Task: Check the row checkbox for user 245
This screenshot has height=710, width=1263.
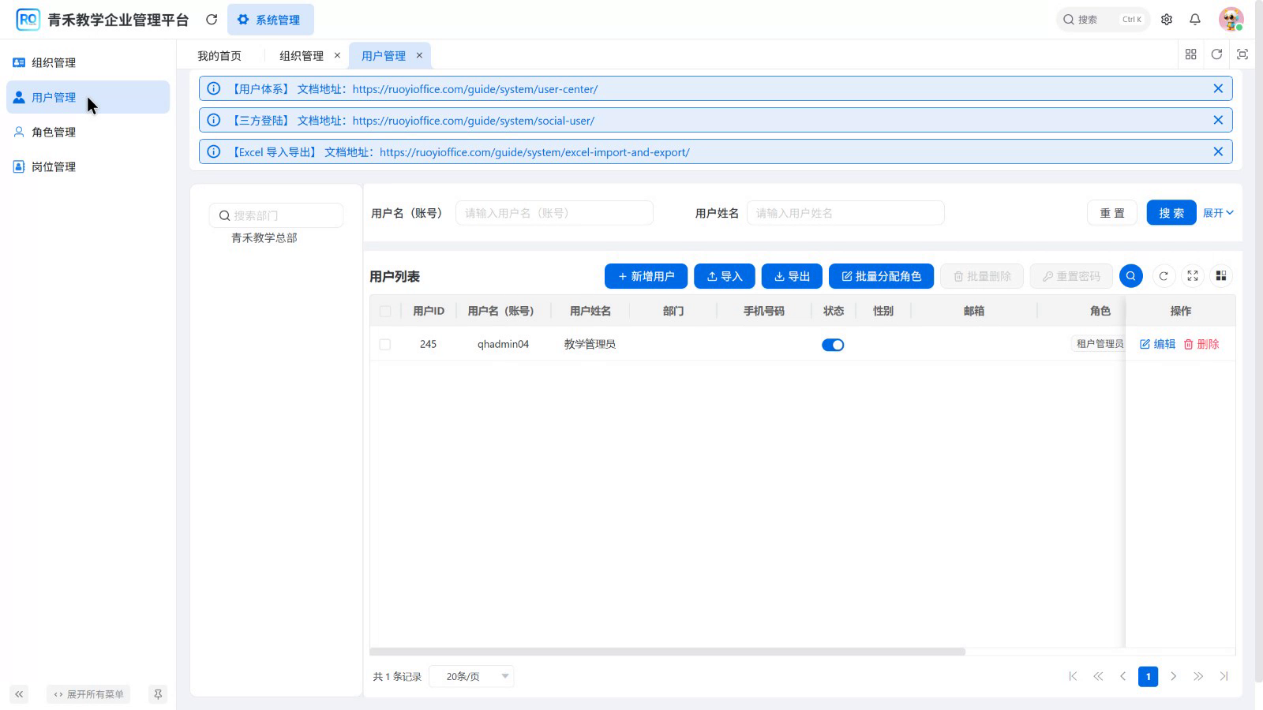Action: (385, 345)
